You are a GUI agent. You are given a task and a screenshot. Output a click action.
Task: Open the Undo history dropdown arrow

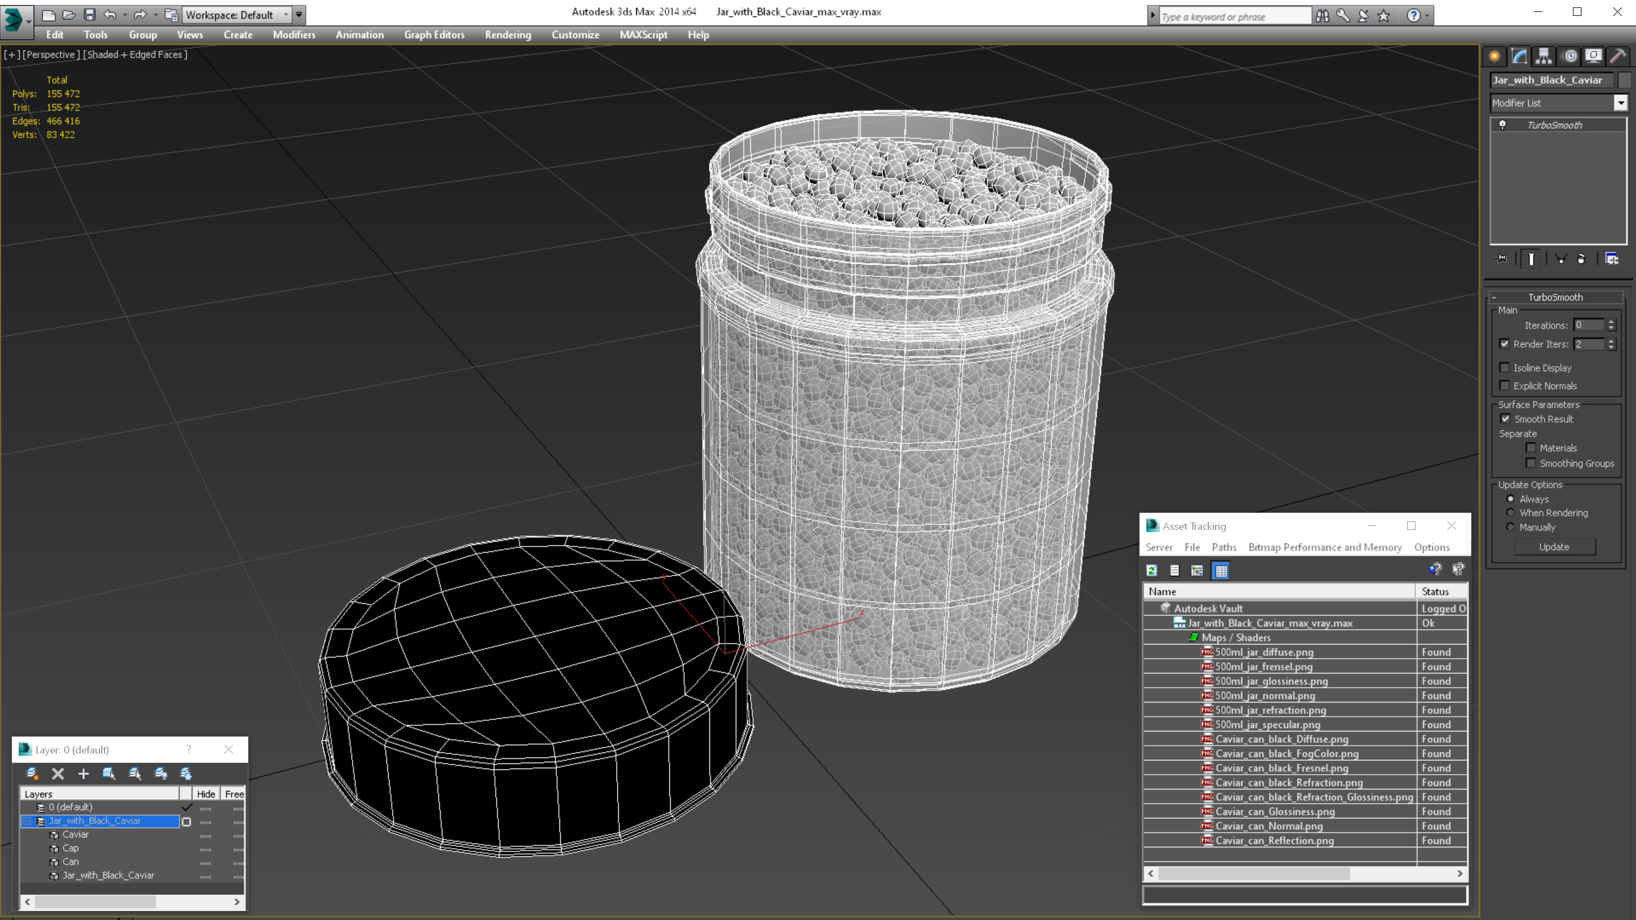tap(124, 15)
